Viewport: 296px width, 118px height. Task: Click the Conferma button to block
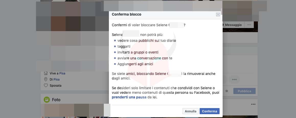point(209,111)
